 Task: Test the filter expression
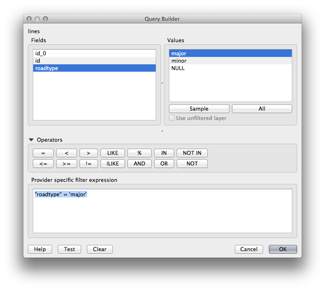(x=69, y=249)
